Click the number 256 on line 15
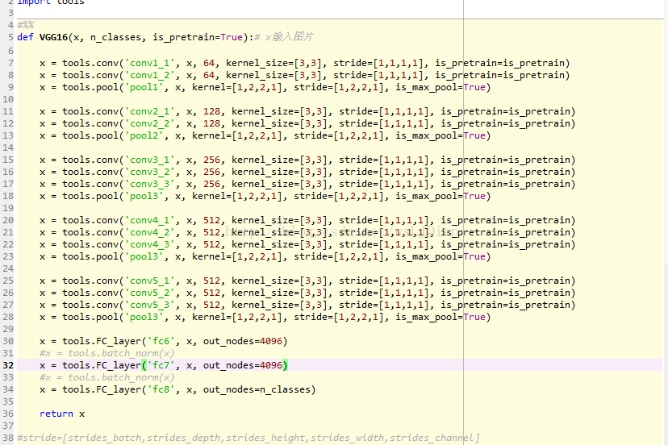 point(211,160)
